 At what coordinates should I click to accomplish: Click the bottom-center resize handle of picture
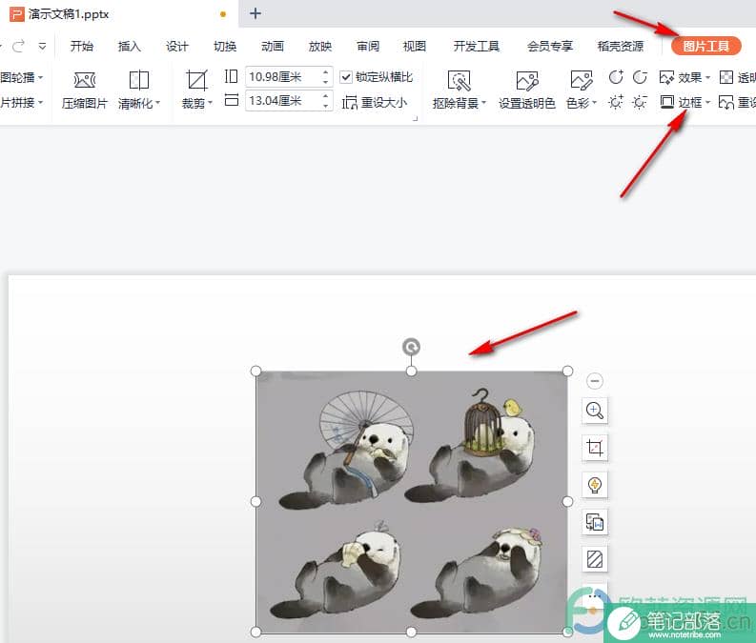(411, 632)
